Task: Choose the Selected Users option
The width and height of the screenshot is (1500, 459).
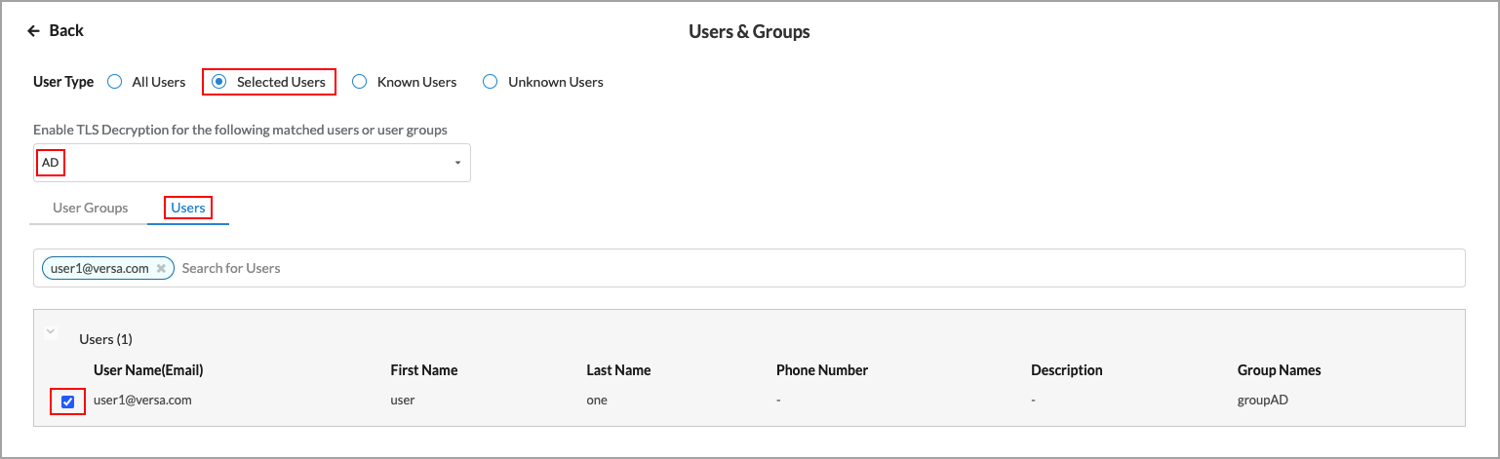Action: coord(219,82)
